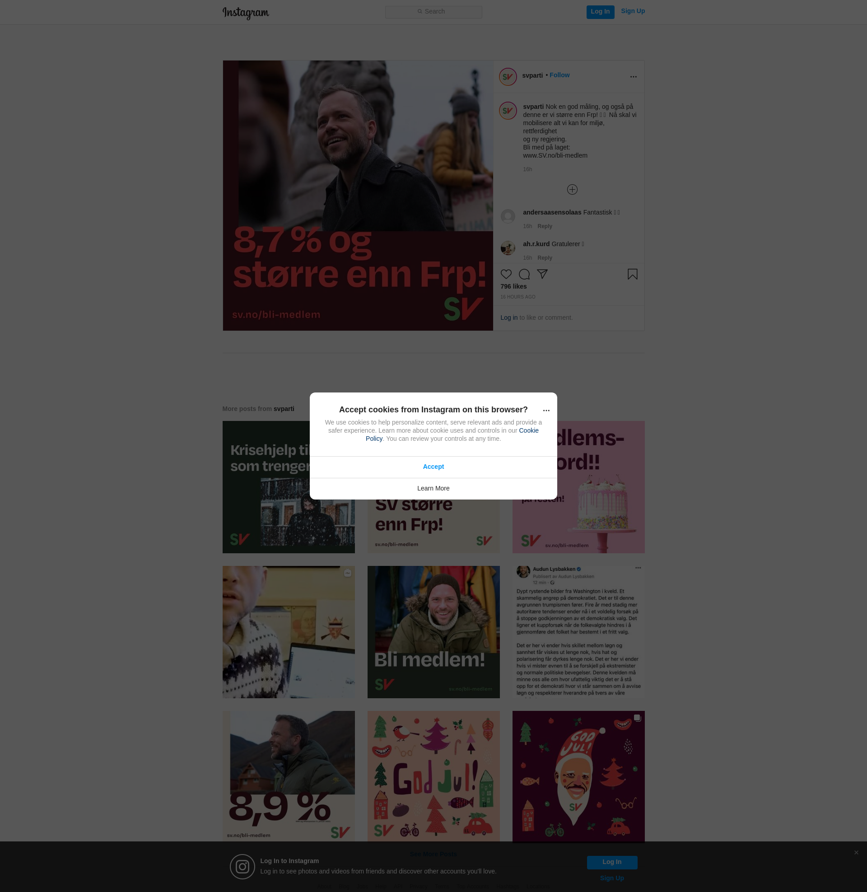Reply to andersaasensolaas comment
867x892 pixels.
[545, 226]
